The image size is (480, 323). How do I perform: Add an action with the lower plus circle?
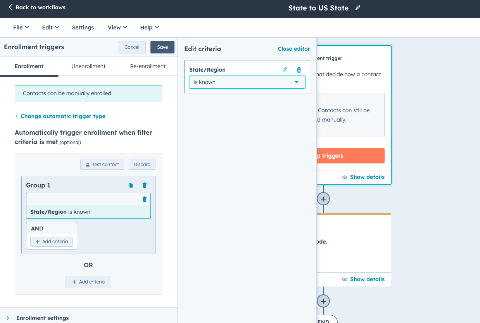tap(323, 301)
